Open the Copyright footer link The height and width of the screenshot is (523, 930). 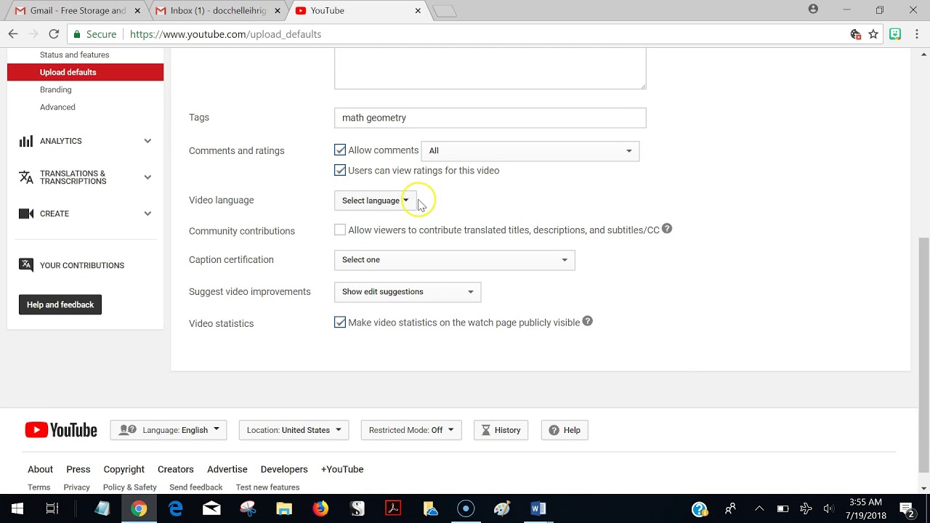(124, 469)
